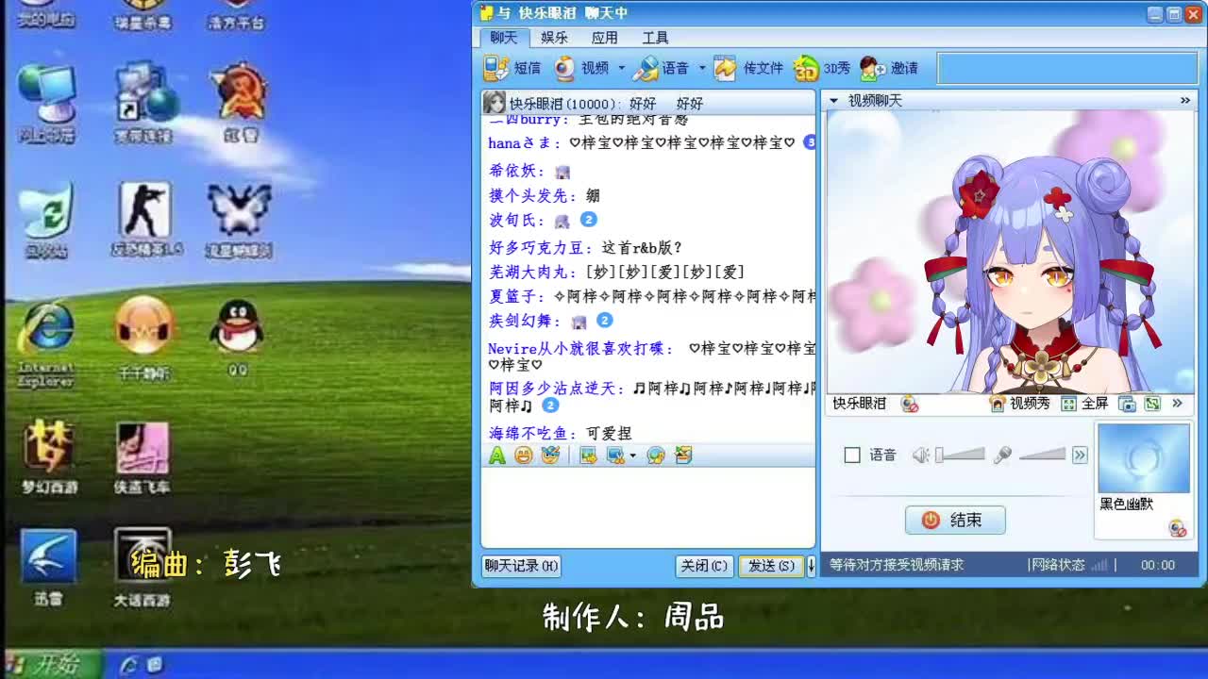Click hanaさま username in chat log
The image size is (1208, 679).
pos(519,142)
